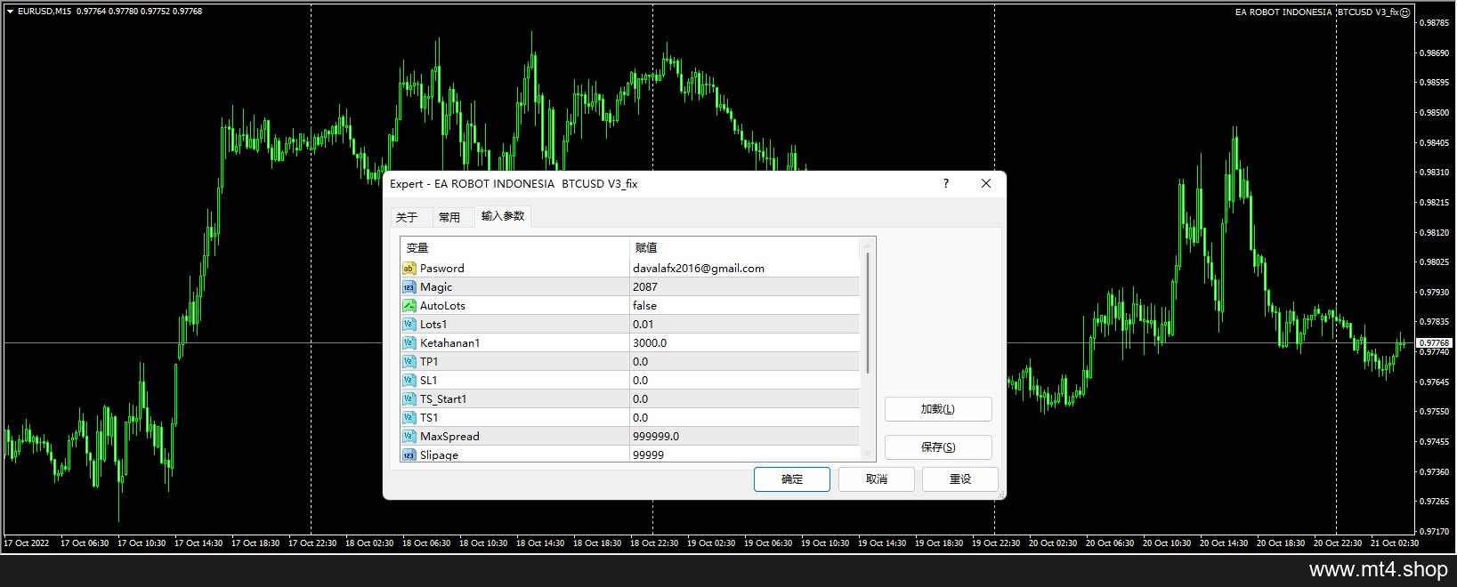Close the Expert properties dialog
Image resolution: width=1457 pixels, height=587 pixels.
pos(986,183)
